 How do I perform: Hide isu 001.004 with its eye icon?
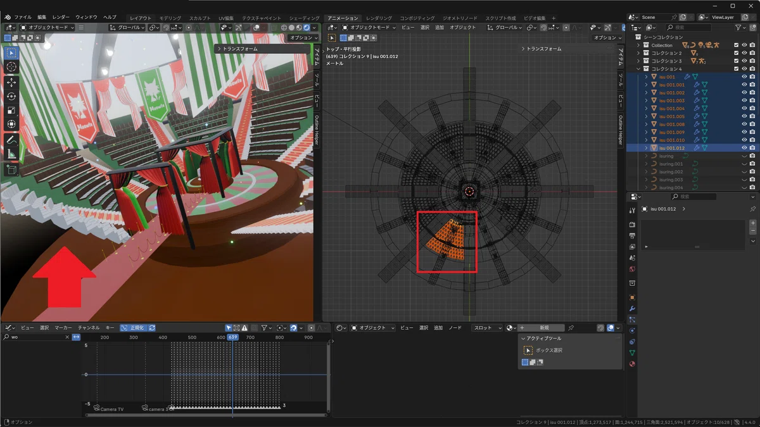point(744,108)
